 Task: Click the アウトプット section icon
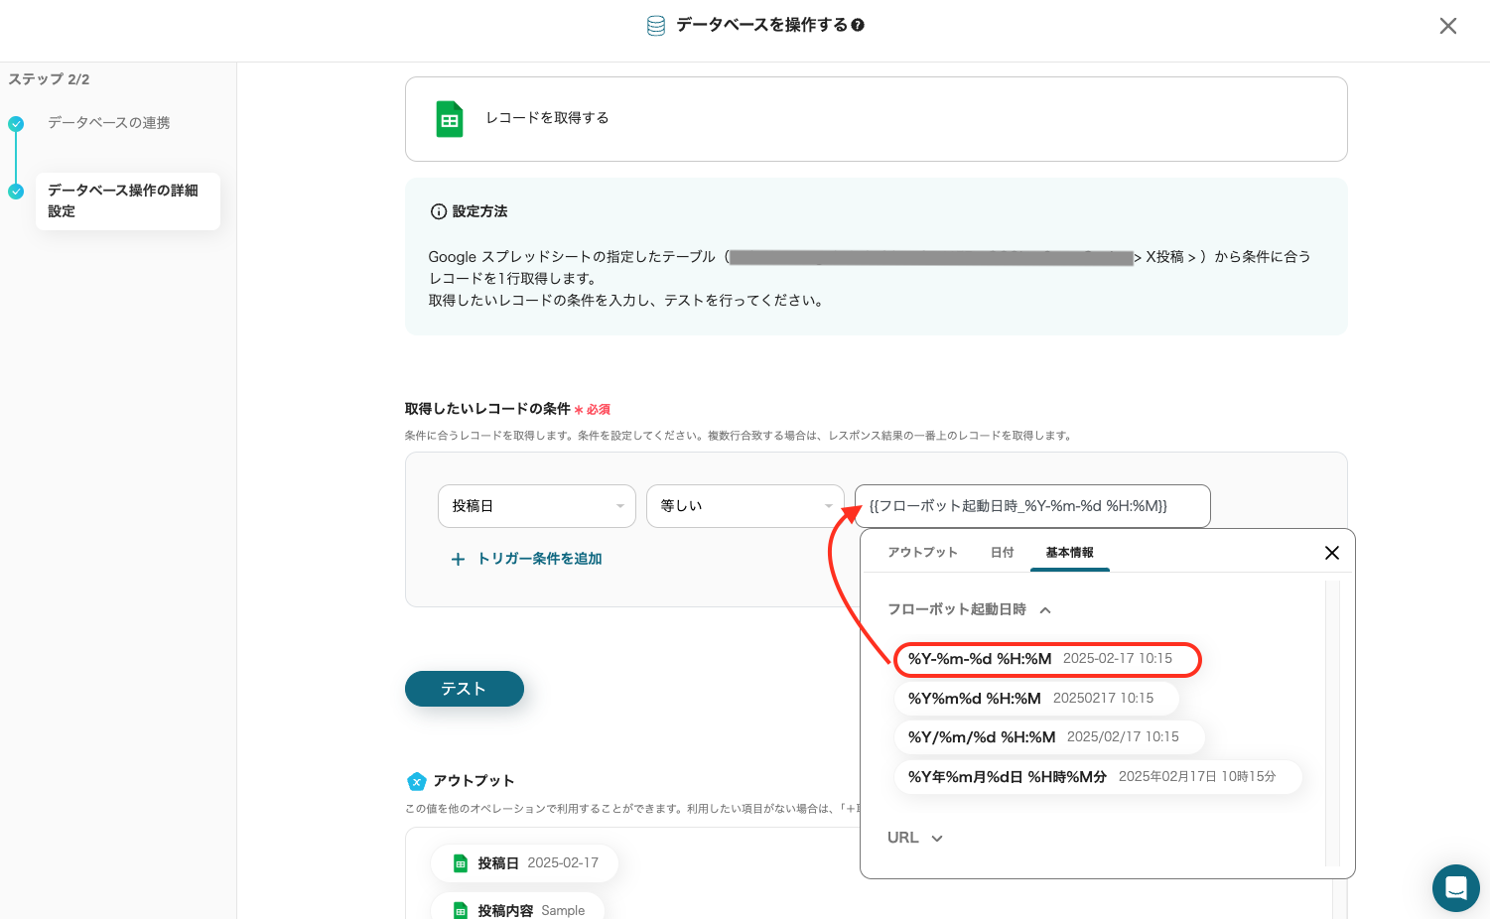click(x=417, y=781)
